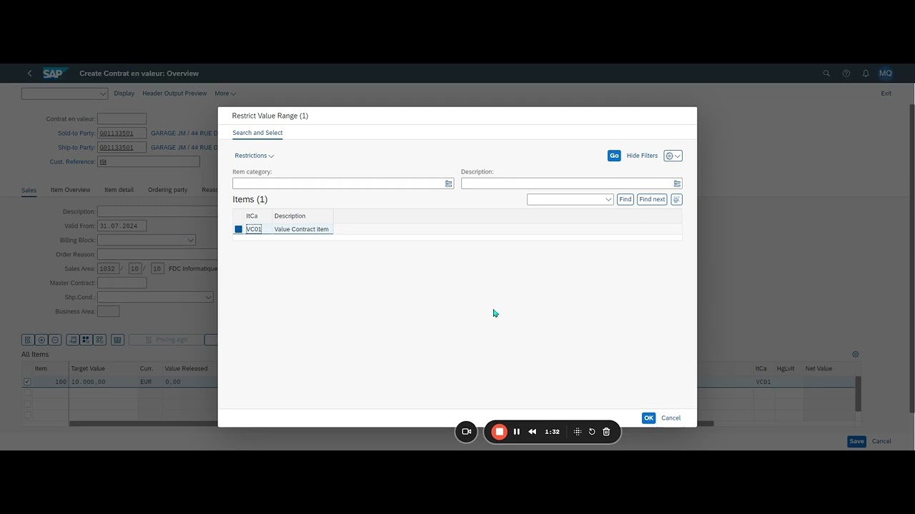Click the deselect all items icon

click(100, 340)
